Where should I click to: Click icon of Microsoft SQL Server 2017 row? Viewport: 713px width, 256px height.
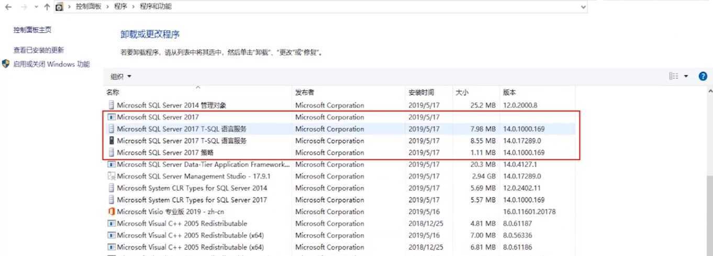point(111,117)
